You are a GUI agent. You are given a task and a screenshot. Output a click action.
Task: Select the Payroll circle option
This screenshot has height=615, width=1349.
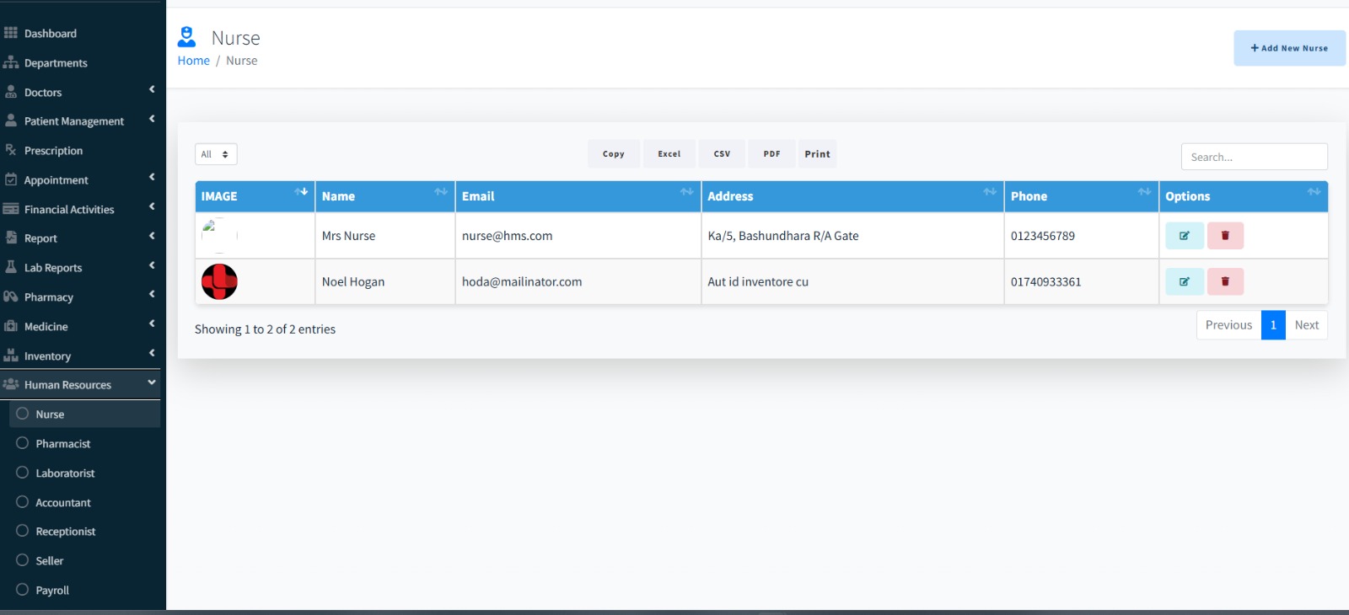[23, 590]
